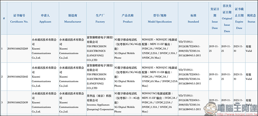The width and height of the screenshot is (258, 116).
Task: Click the FIH Precision factory cell in row 1
Action: point(100,49)
